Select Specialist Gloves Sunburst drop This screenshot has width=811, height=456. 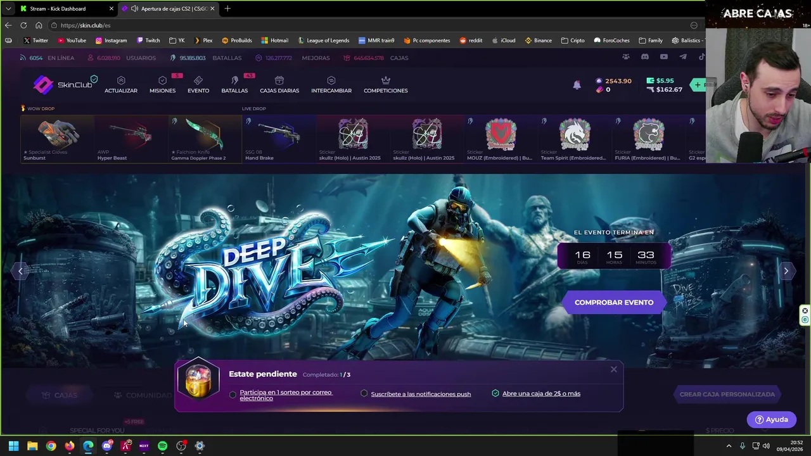pyautogui.click(x=57, y=139)
